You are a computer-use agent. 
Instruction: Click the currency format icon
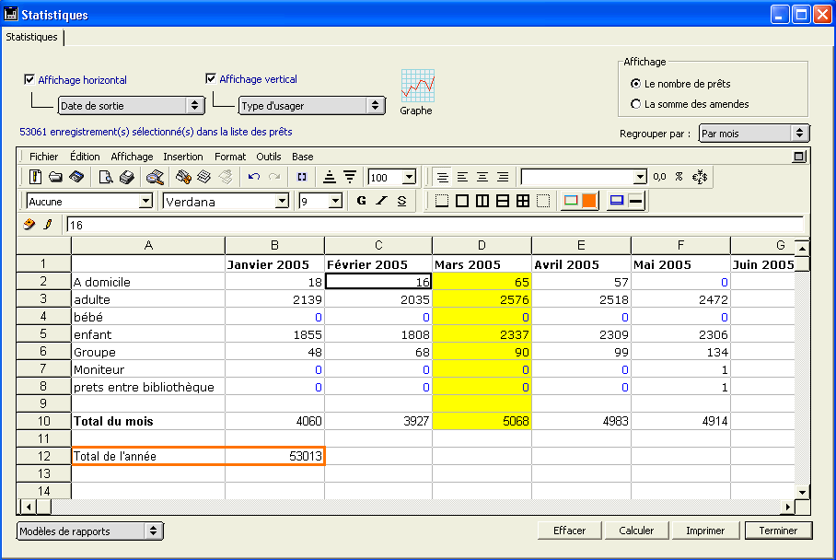coord(700,177)
